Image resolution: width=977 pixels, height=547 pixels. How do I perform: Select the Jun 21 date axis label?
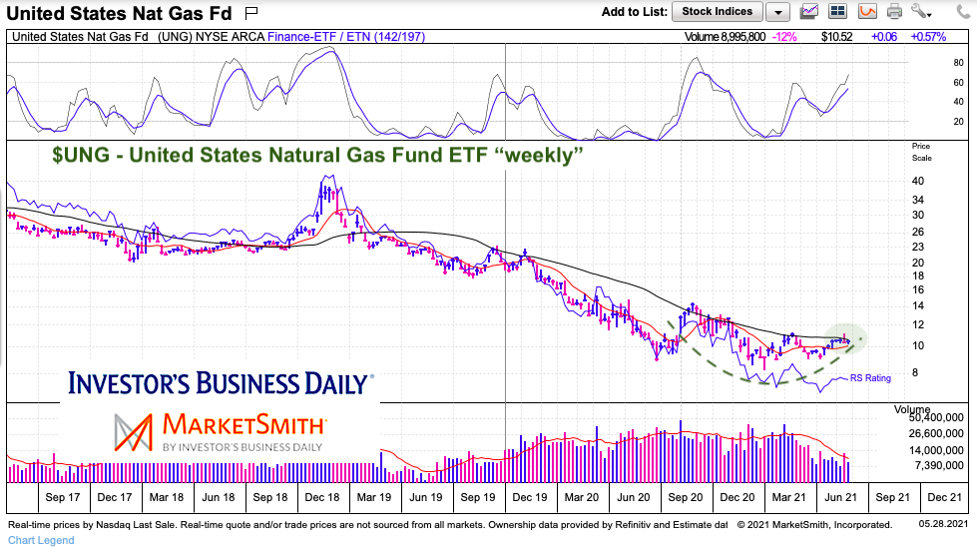point(841,497)
